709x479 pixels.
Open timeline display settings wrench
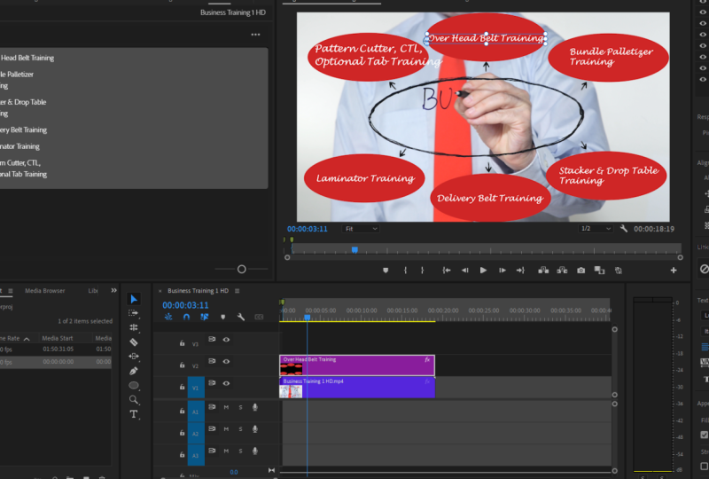(241, 317)
